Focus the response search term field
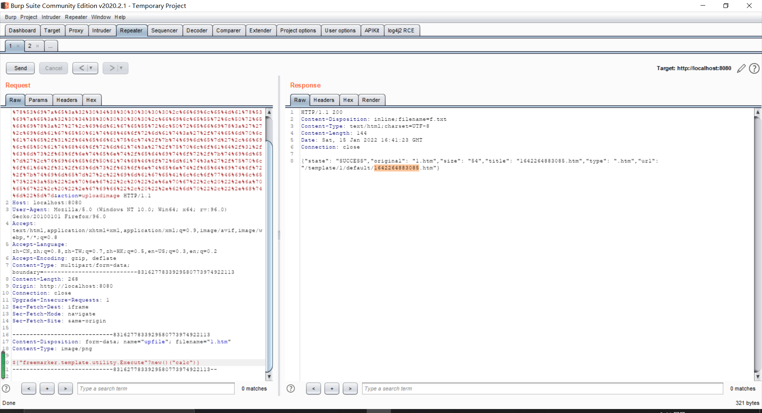Screen dimensions: 762x413 tap(542, 388)
